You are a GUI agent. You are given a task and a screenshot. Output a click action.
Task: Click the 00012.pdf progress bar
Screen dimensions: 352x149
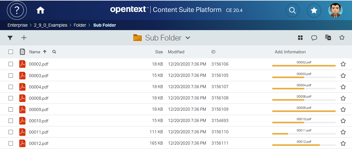pos(304,145)
